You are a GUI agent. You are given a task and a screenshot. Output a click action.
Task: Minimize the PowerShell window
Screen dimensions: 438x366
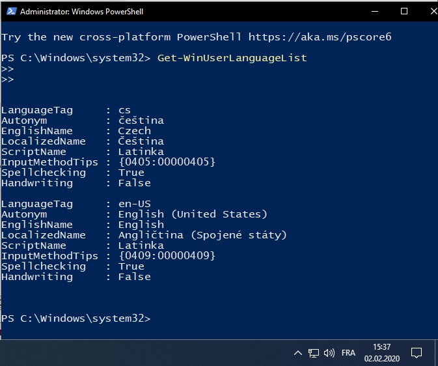pos(376,11)
